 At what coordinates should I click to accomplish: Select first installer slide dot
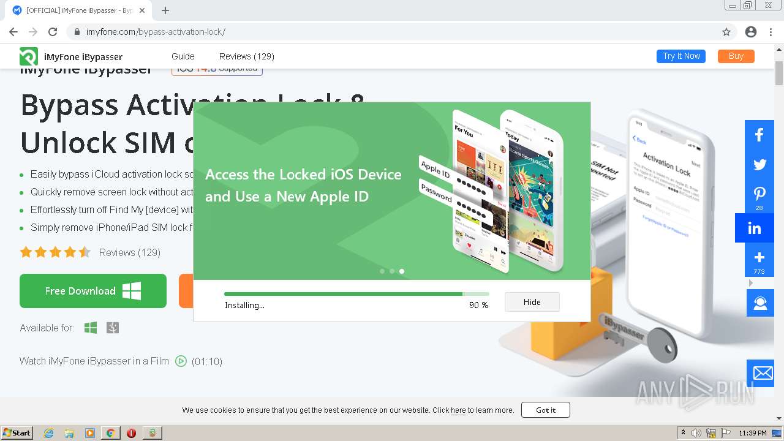(x=382, y=271)
